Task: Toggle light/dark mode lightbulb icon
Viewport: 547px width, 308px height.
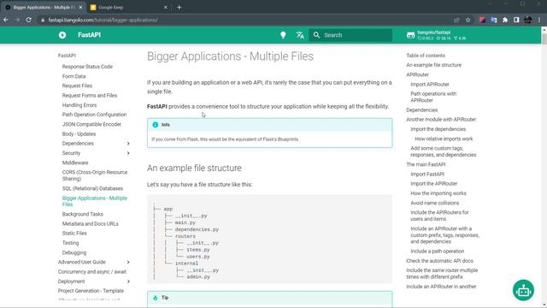Action: pos(283,35)
